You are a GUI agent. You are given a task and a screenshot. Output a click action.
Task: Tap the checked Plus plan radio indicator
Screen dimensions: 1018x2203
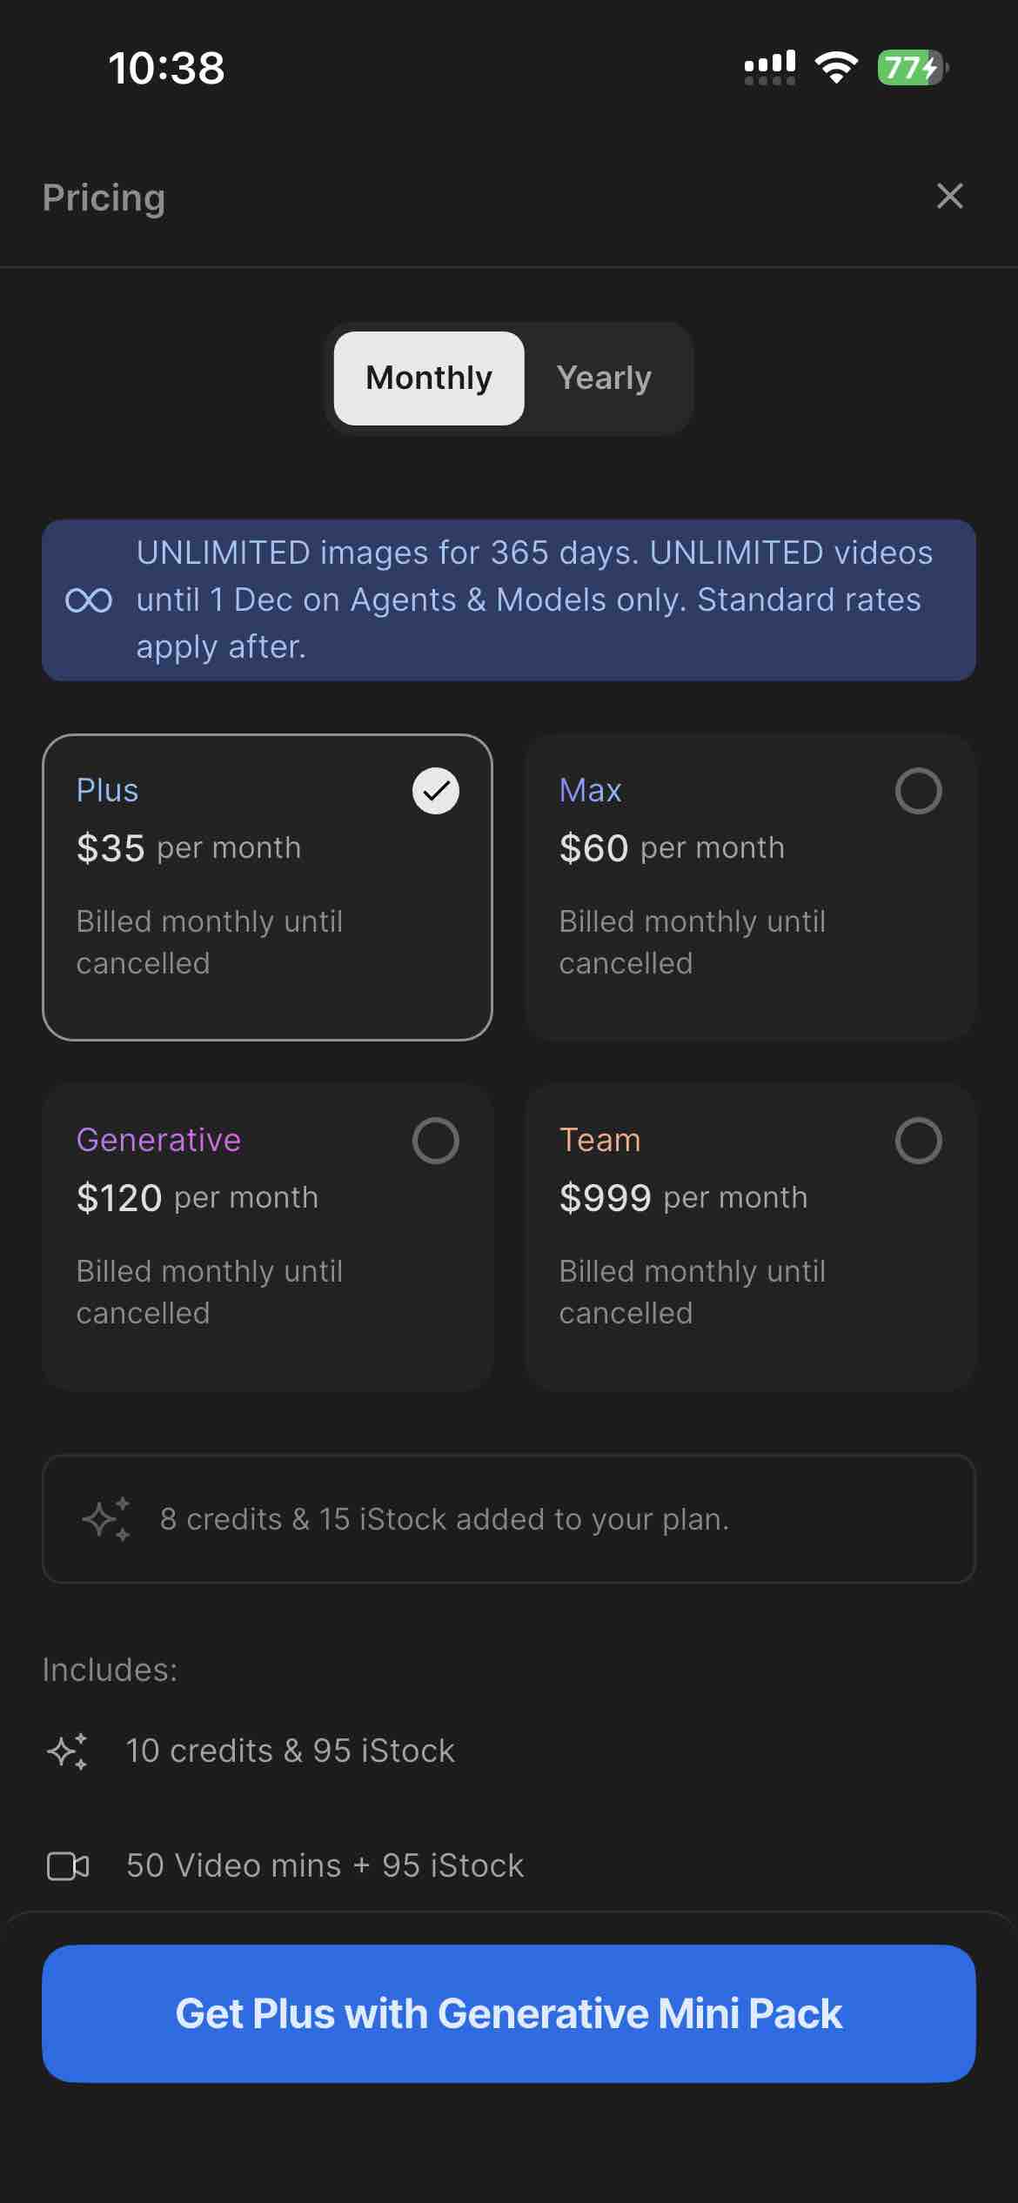[x=435, y=791]
